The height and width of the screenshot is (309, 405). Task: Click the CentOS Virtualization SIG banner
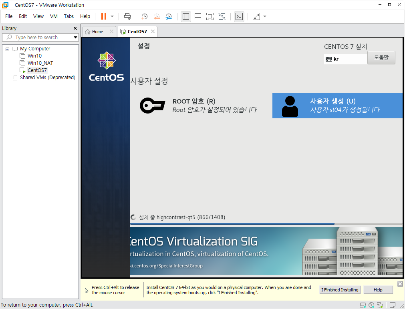pos(266,251)
